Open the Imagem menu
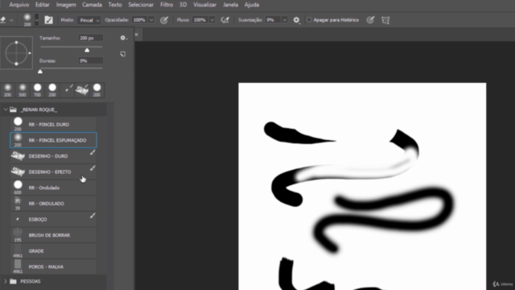Viewport: 515px width, 290px height. (x=66, y=5)
